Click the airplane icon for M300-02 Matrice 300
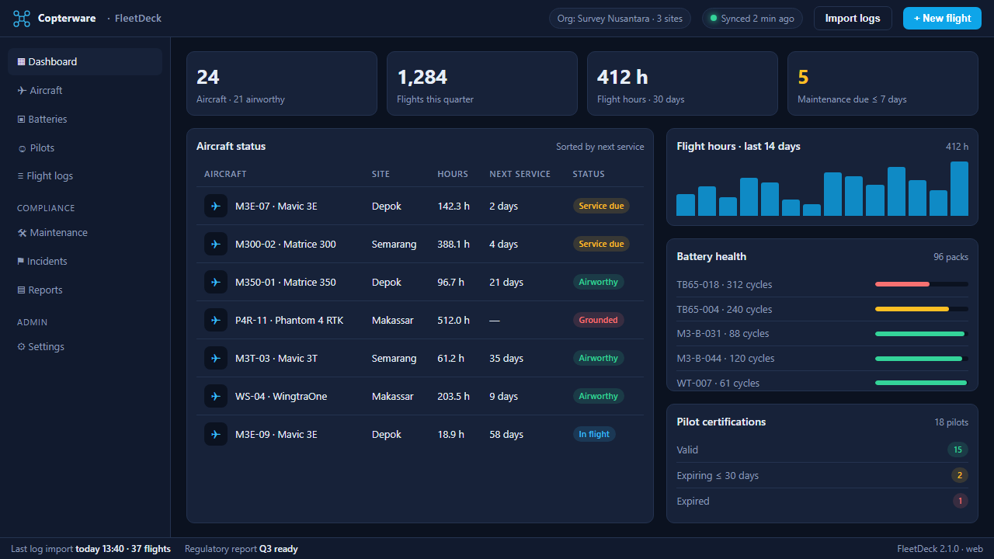The height and width of the screenshot is (559, 994). pos(216,245)
